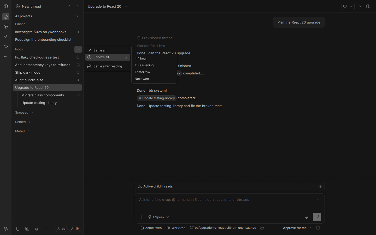
Task: Open Redesign the onboarding checklist thread
Action: point(47,39)
